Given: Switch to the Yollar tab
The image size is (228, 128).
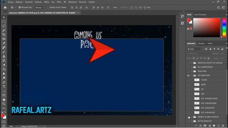Looking at the screenshot, I should [x=210, y=43].
